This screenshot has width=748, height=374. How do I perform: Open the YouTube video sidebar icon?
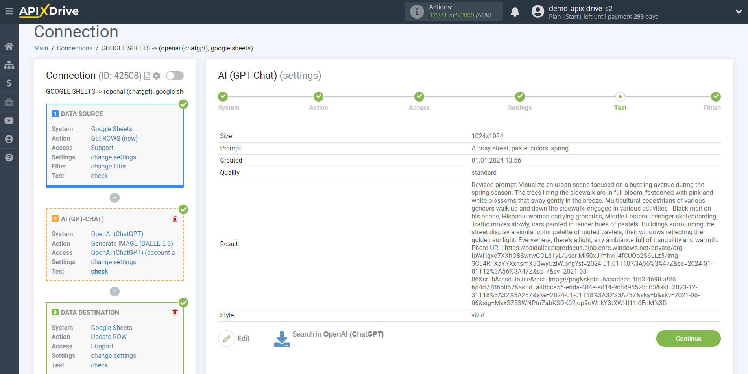coord(9,120)
